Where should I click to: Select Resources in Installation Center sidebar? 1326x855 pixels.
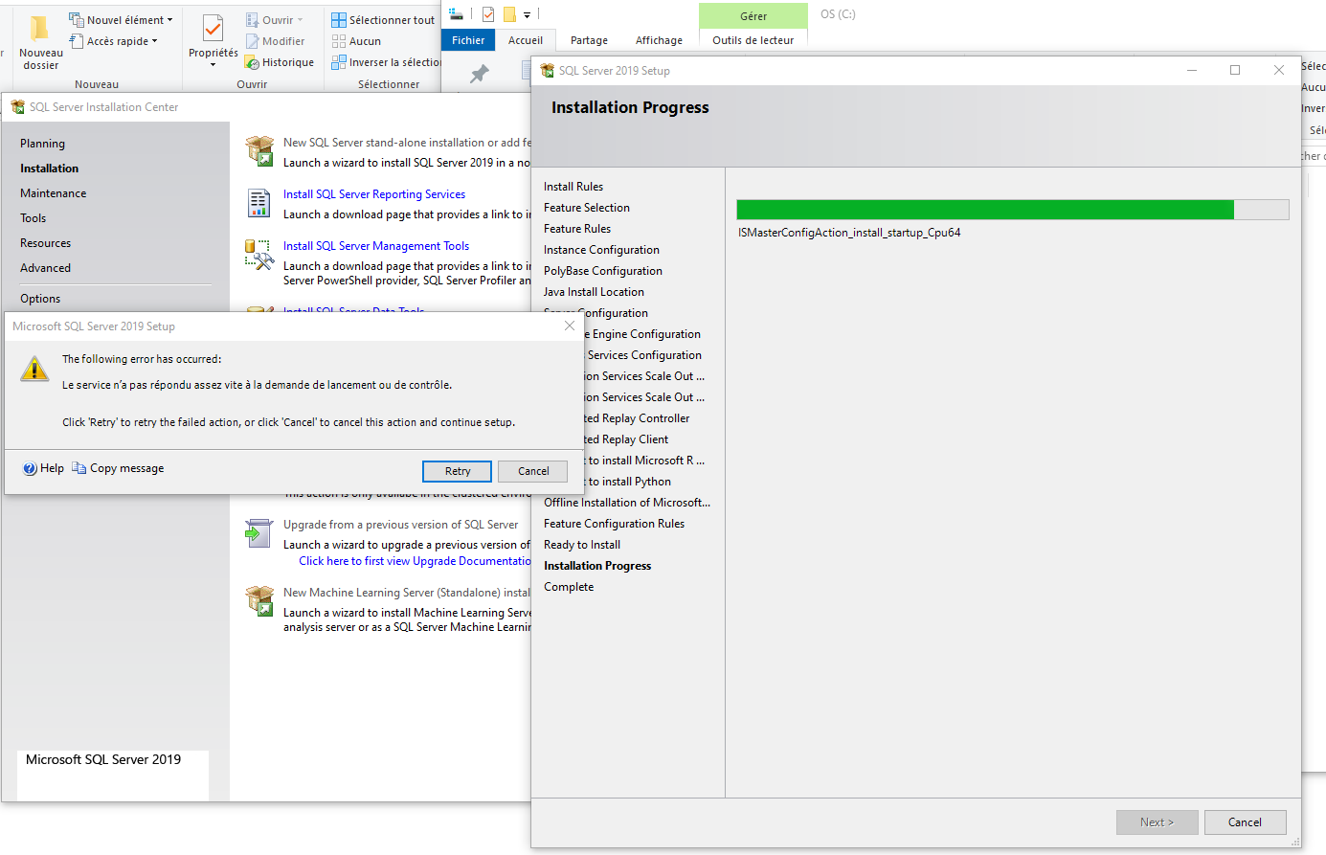pyautogui.click(x=46, y=243)
